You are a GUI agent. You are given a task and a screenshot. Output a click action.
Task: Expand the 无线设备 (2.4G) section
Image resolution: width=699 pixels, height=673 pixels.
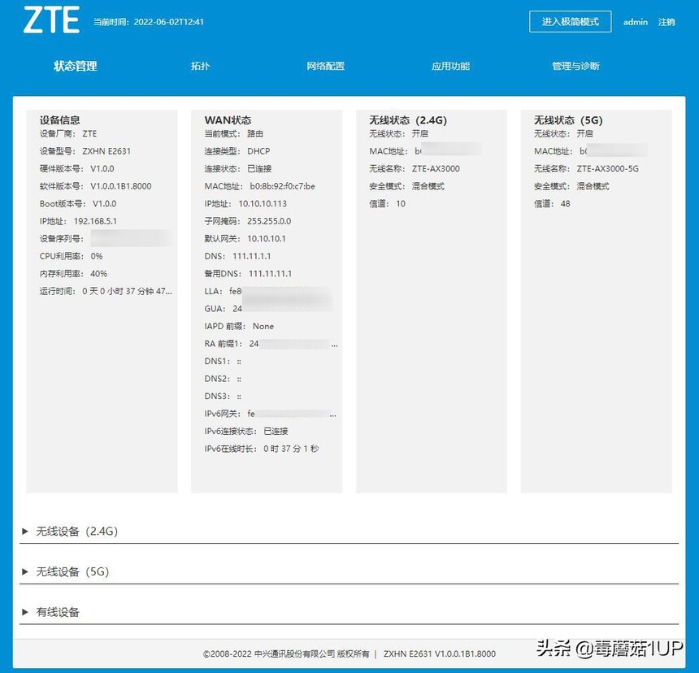349,532
